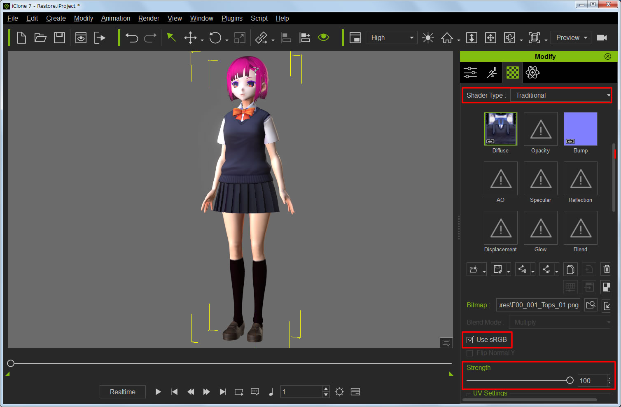The image size is (621, 407).
Task: Save project with floppy disk icon
Action: point(60,38)
